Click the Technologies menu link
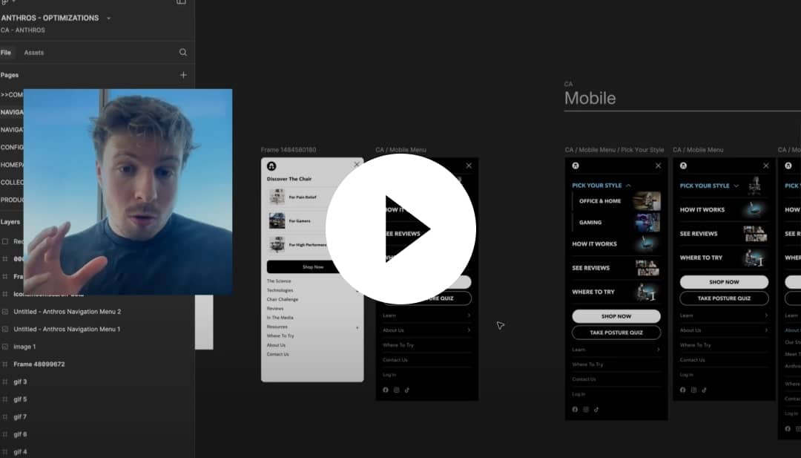Viewport: 801px width, 458px height. [x=280, y=290]
